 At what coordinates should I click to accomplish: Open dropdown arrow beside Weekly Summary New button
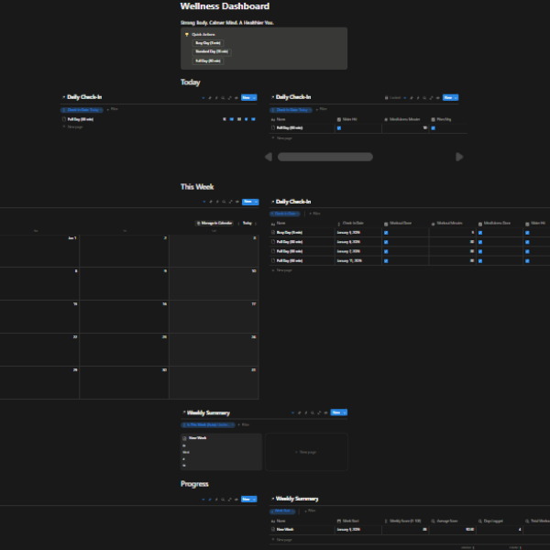(346, 412)
